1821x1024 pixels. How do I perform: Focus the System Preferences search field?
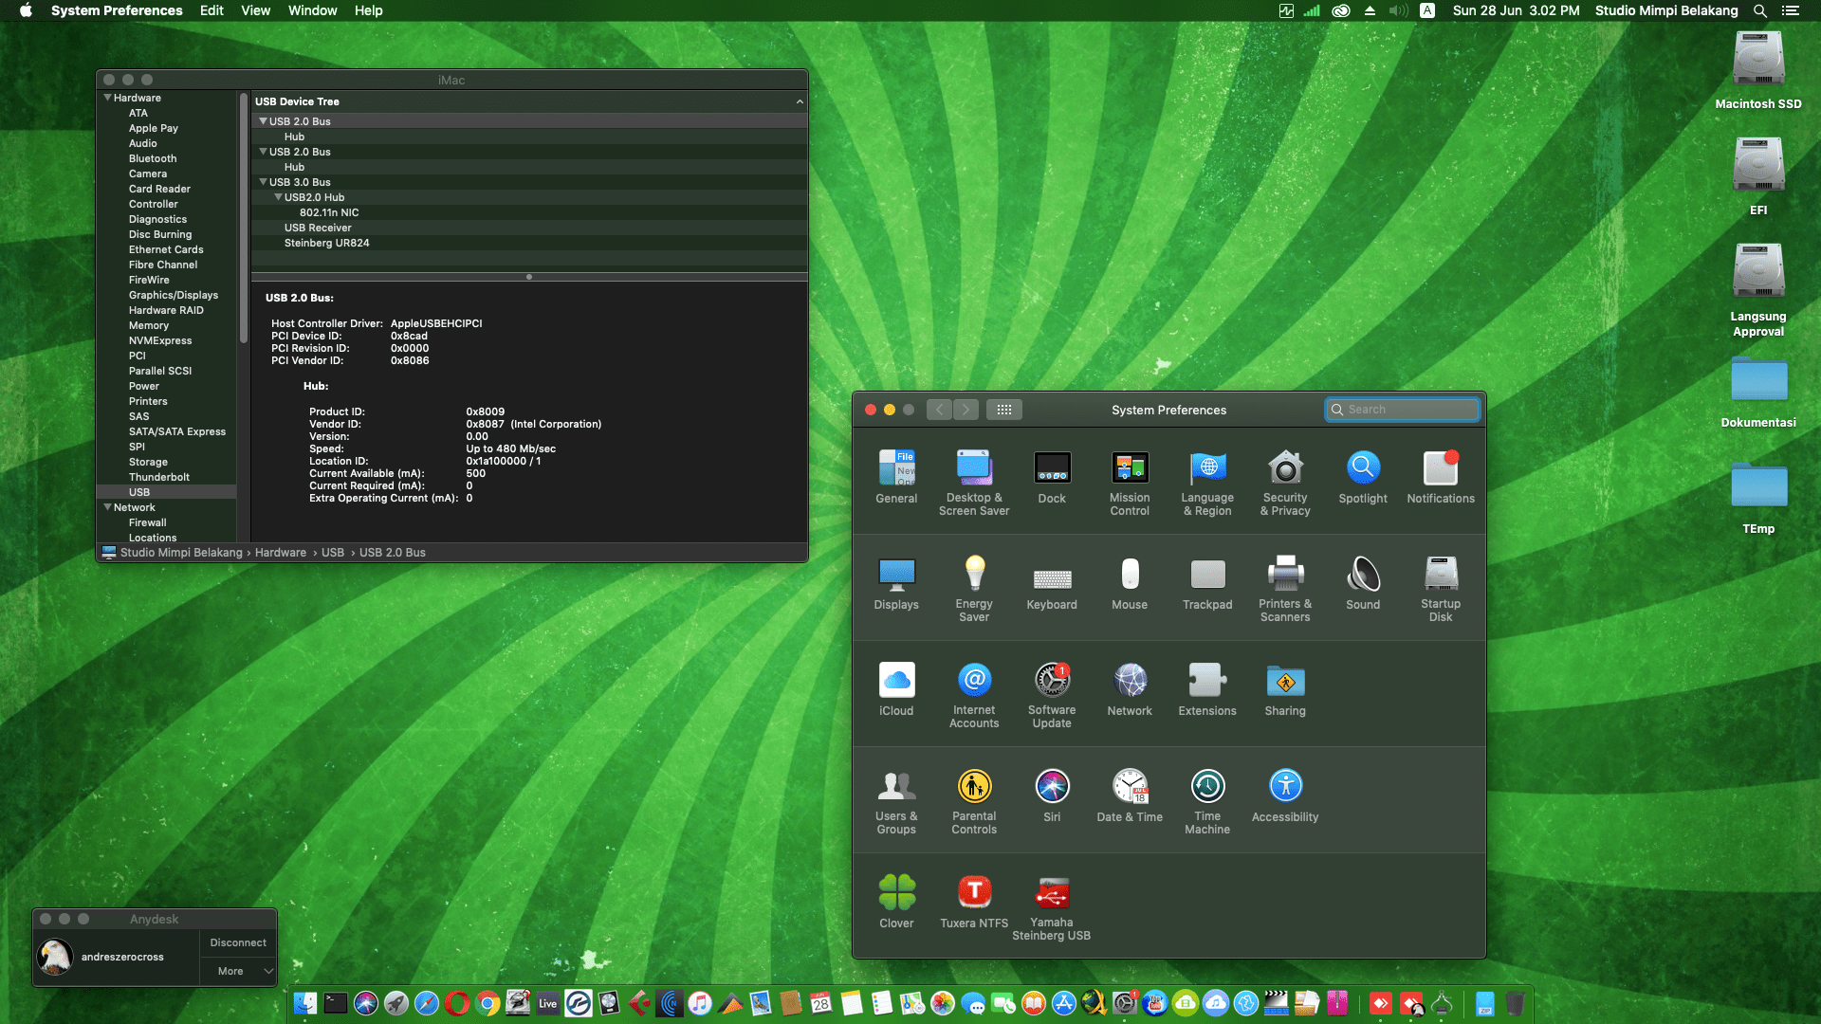tap(1402, 410)
